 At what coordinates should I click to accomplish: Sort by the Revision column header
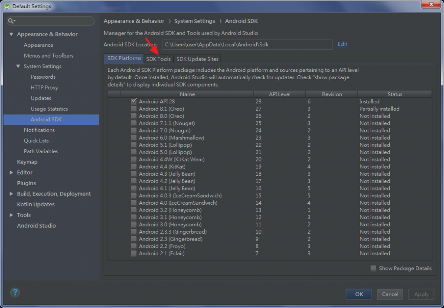(x=332, y=94)
